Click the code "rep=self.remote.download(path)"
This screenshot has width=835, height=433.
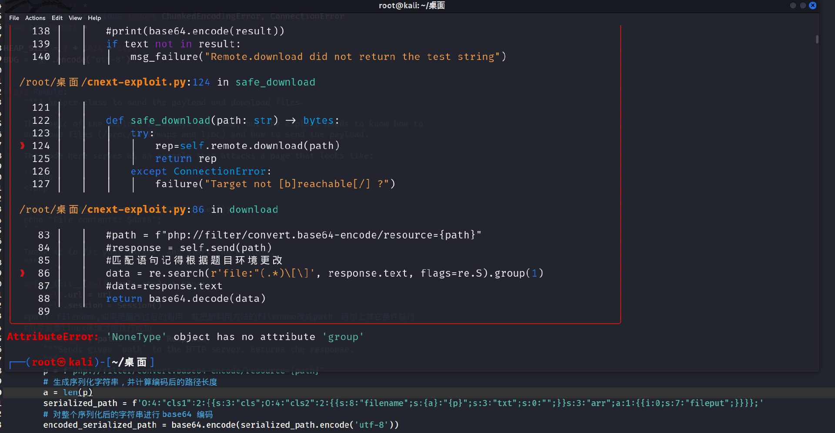coord(248,146)
